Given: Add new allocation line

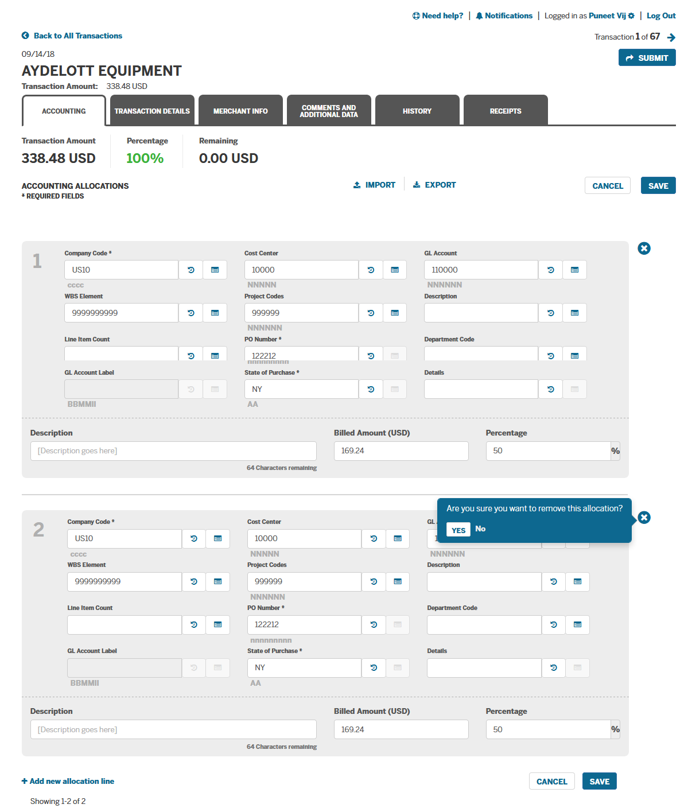Looking at the screenshot, I should click(68, 781).
